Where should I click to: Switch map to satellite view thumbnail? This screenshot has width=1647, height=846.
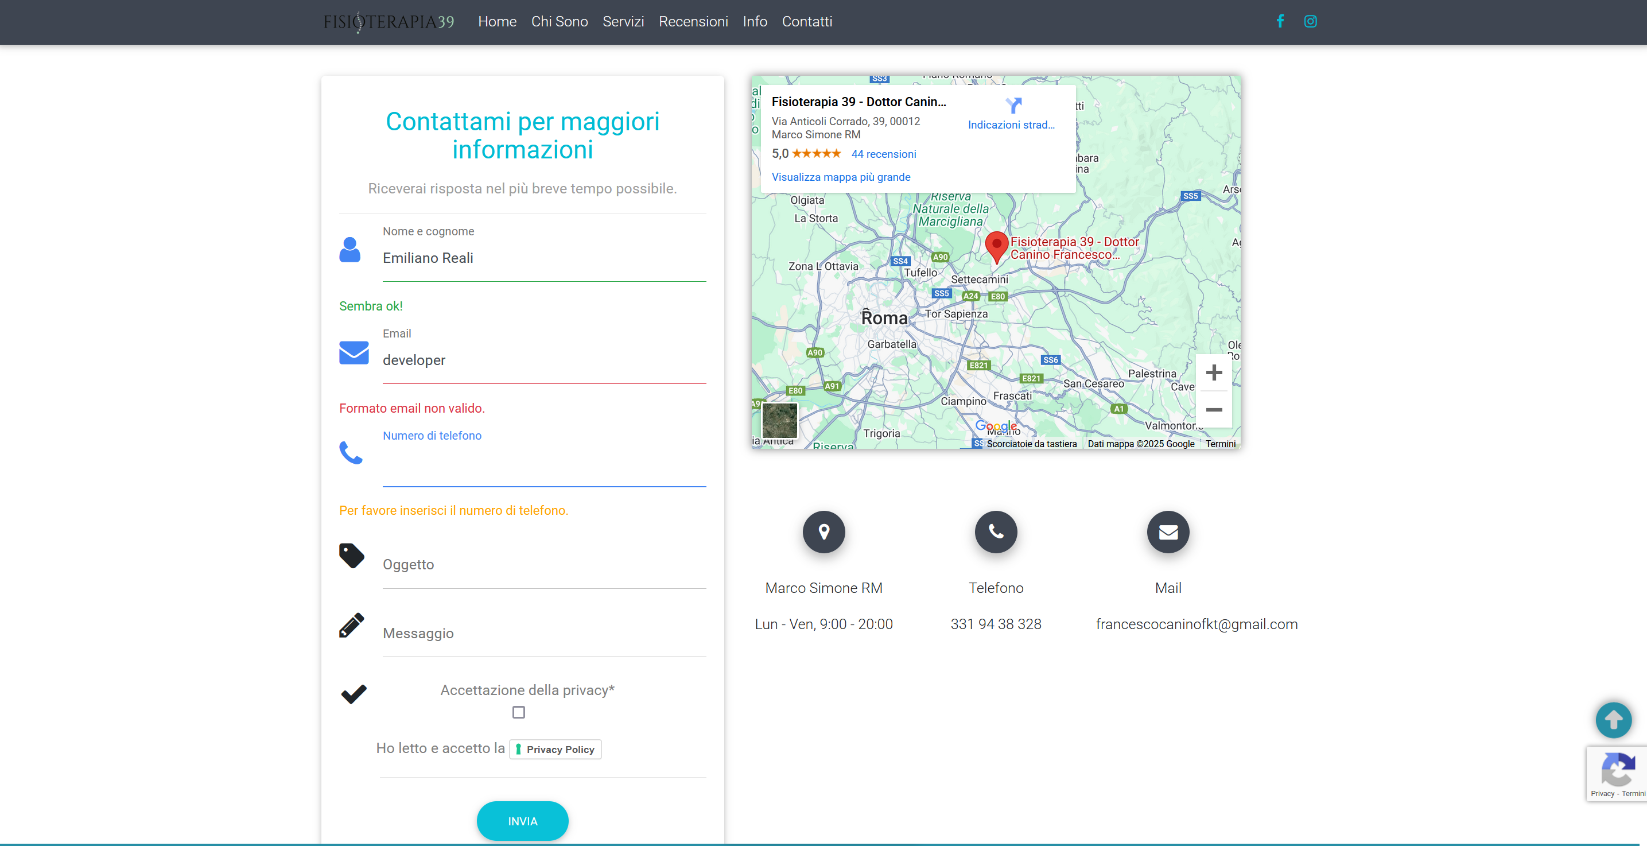(x=779, y=420)
